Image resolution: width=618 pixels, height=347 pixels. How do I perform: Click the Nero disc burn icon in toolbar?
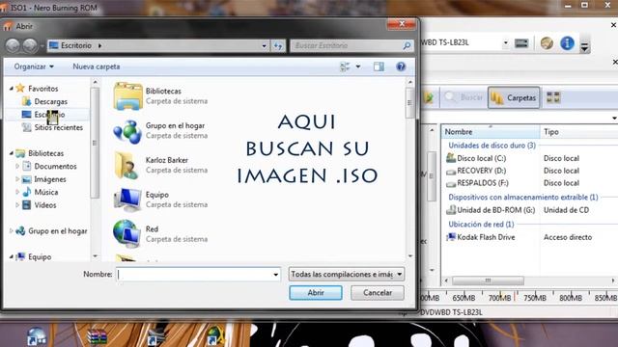[547, 43]
